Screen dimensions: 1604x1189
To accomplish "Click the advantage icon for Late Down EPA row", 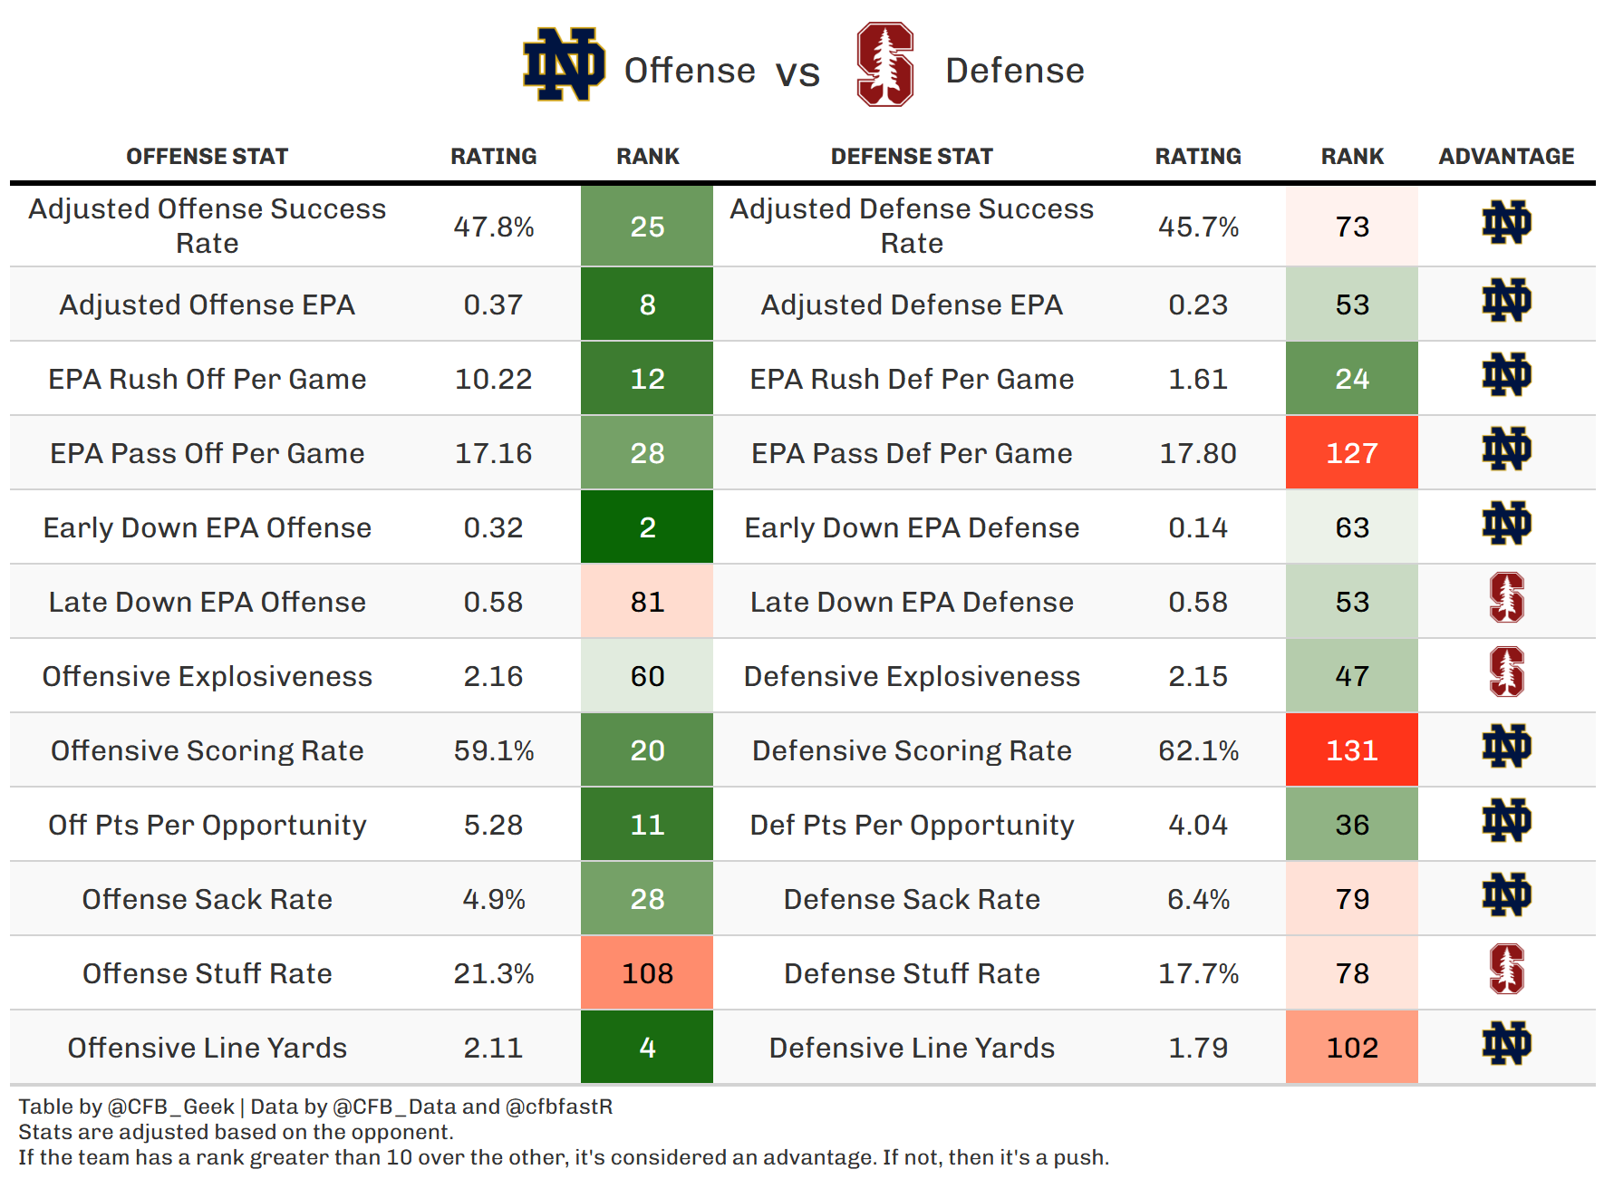I will coord(1506,598).
